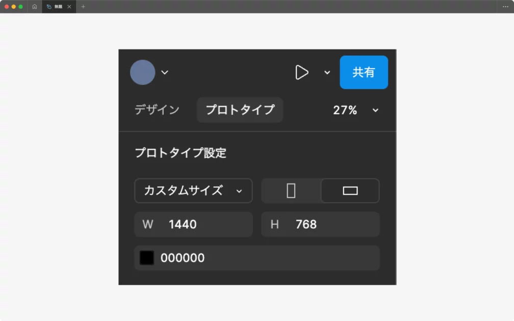Click the play icon to present the prototype
This screenshot has width=514, height=321.
pyautogui.click(x=302, y=72)
